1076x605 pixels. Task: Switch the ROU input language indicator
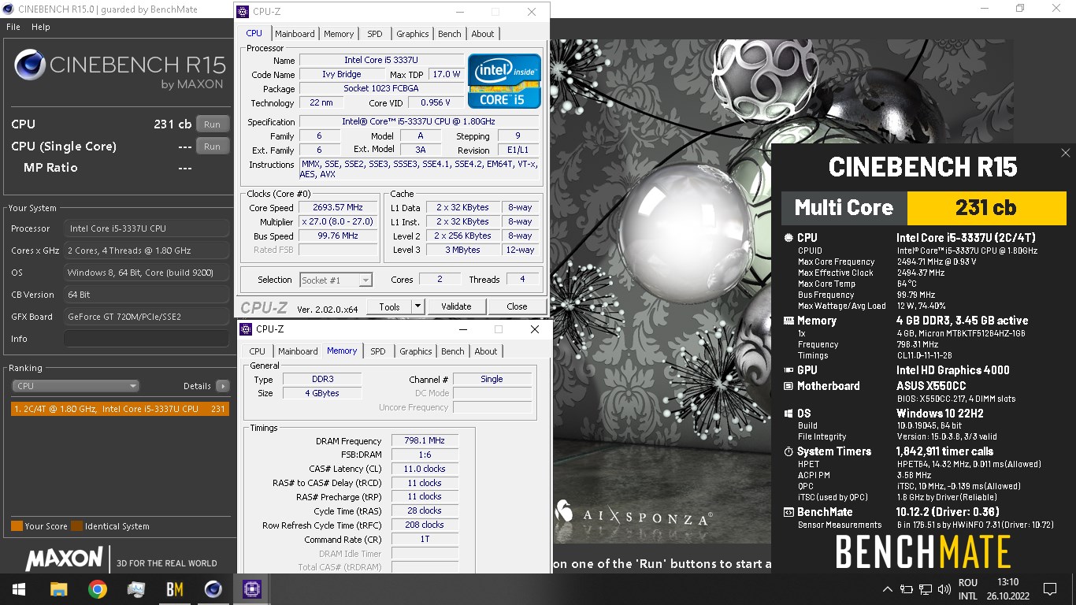pos(968,588)
